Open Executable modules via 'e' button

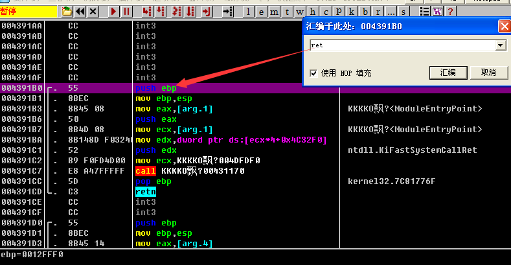point(261,12)
